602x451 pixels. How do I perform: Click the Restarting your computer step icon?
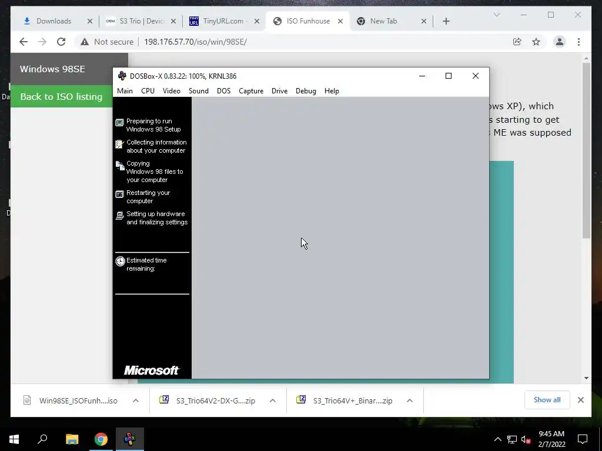click(x=120, y=194)
